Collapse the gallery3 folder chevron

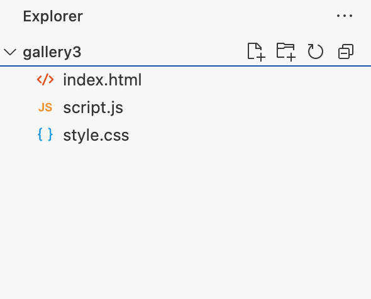pos(10,52)
